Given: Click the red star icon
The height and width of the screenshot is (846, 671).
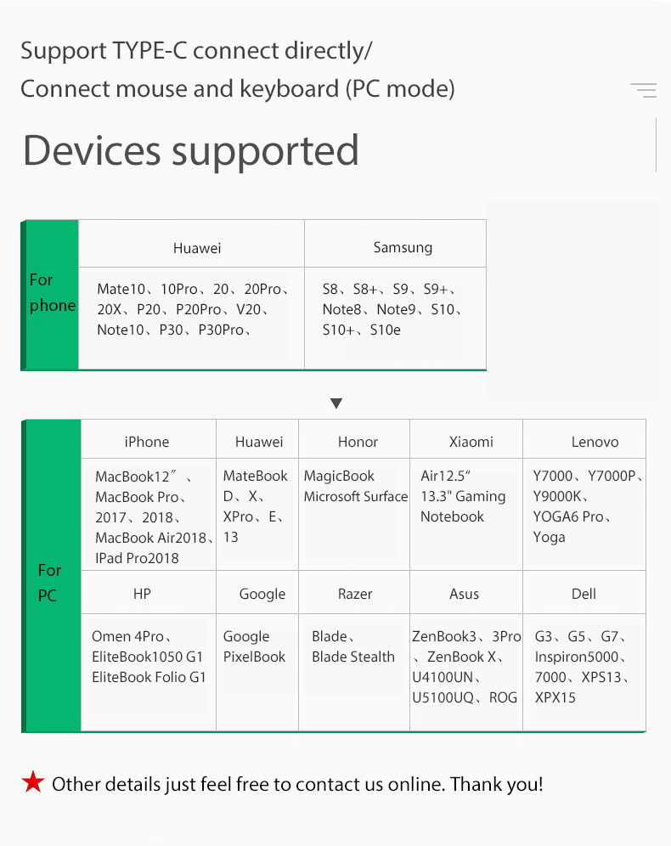Looking at the screenshot, I should click(33, 781).
